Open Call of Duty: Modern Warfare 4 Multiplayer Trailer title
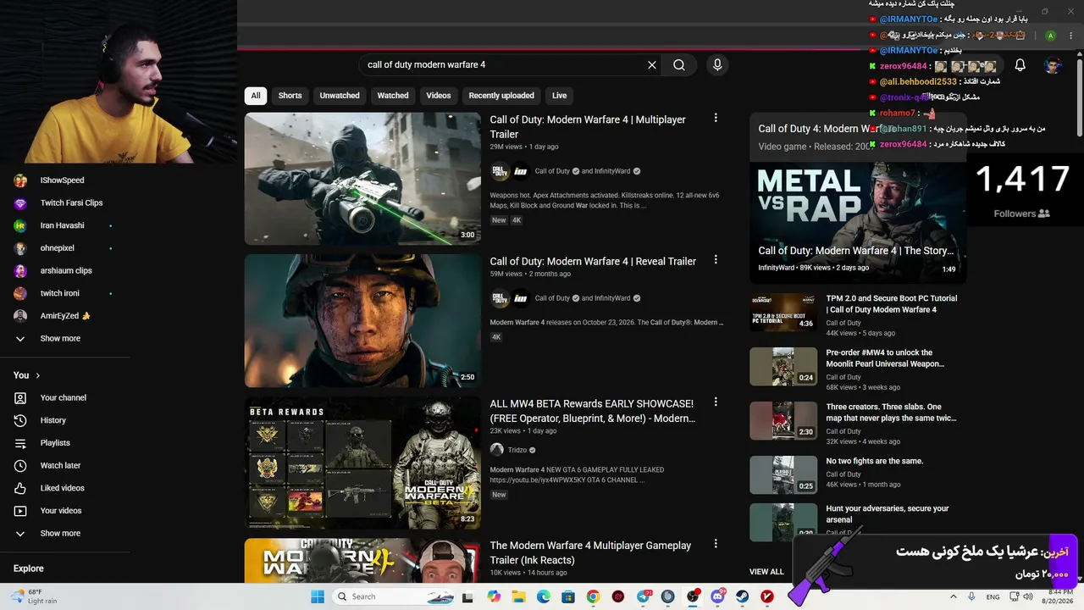The height and width of the screenshot is (610, 1084). pos(588,127)
